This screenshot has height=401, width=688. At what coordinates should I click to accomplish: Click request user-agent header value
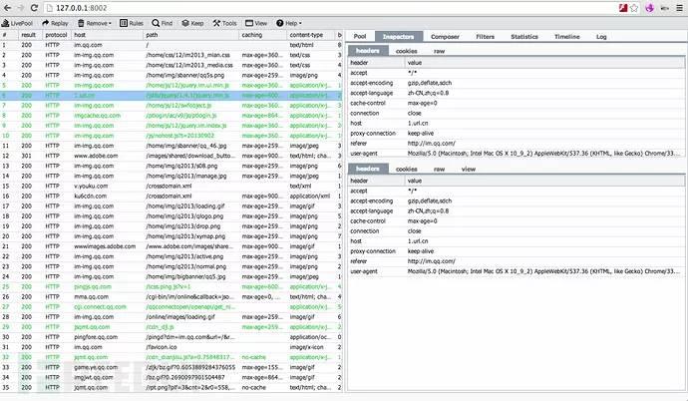point(543,154)
